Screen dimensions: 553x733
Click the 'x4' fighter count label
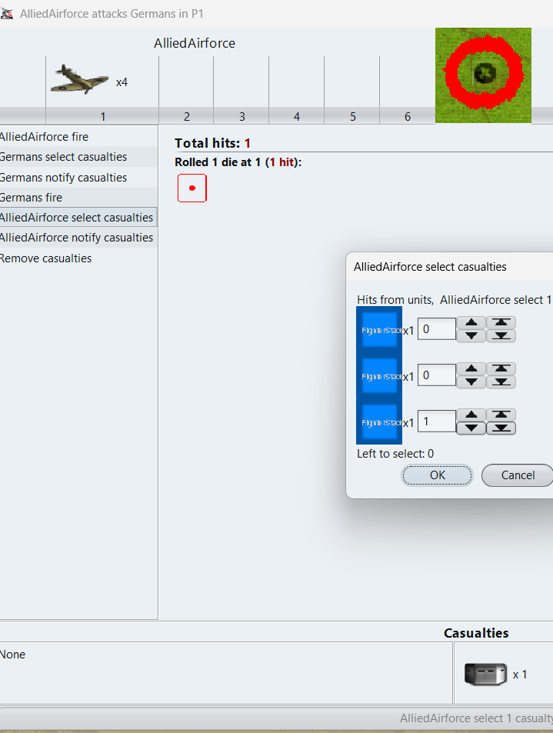[122, 82]
